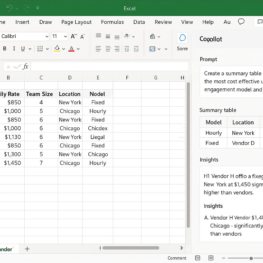
Task: Click the Comments speech bubble icon
Action: (241, 22)
